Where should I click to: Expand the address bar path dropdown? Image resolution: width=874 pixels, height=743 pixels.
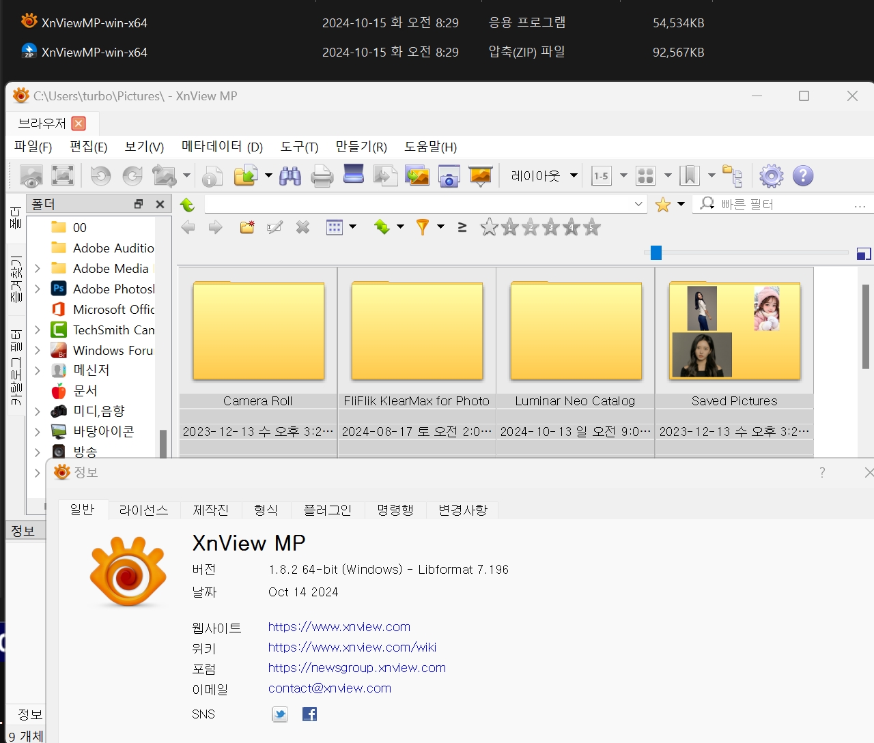click(638, 204)
